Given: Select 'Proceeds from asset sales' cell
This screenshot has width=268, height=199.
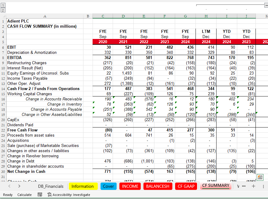Looking at the screenshot, I should click(45, 135).
